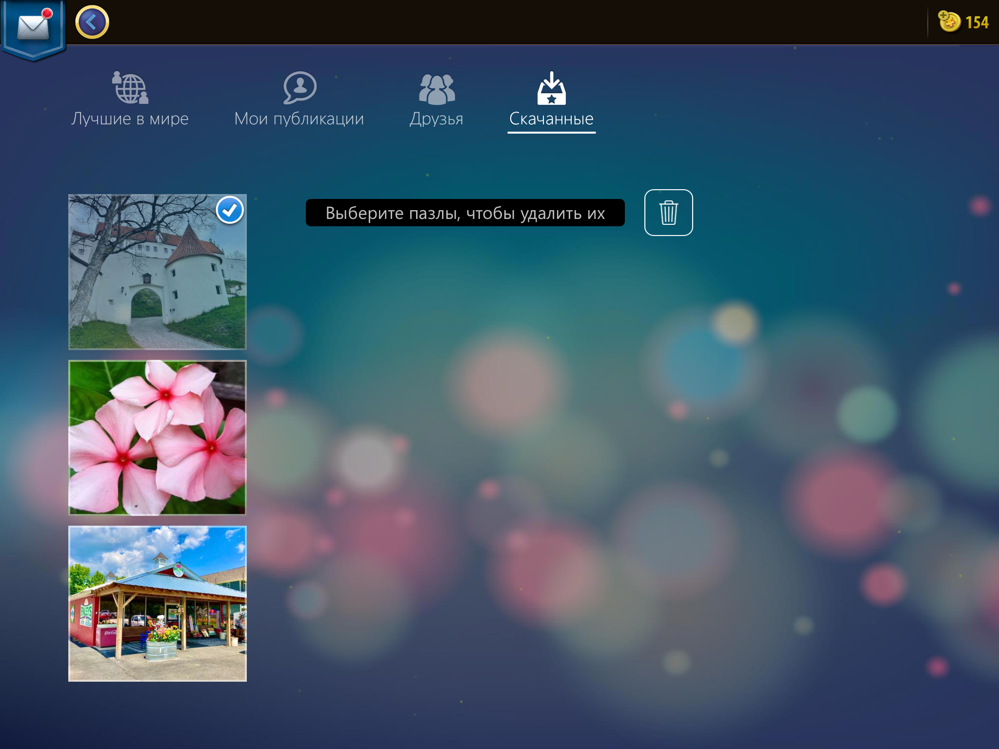
Task: Click the speech bubble publications icon
Action: pos(300,88)
